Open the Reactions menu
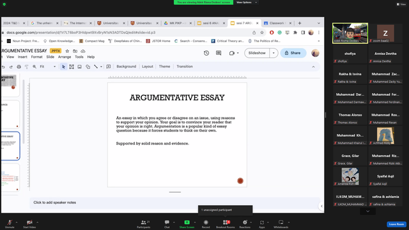 [245, 224]
